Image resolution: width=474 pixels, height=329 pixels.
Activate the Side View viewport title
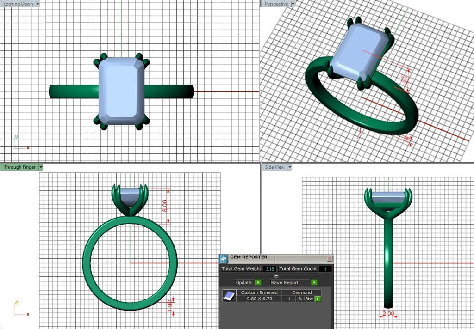pyautogui.click(x=275, y=167)
